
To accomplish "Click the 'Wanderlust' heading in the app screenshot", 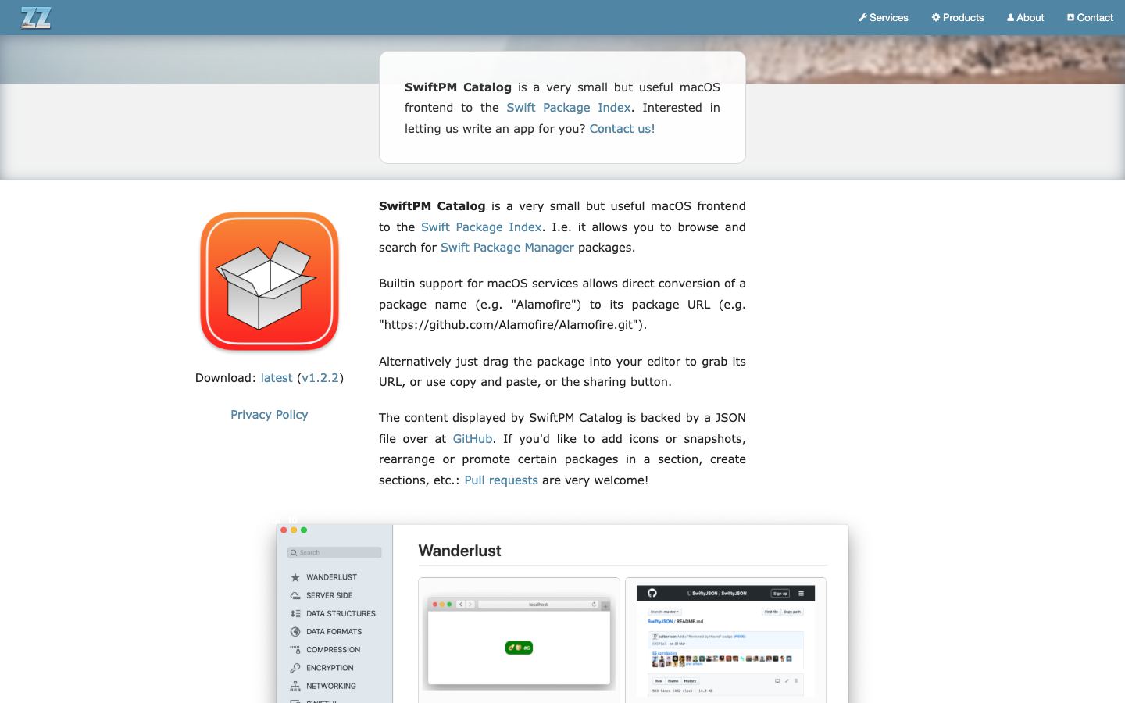I will pyautogui.click(x=459, y=551).
